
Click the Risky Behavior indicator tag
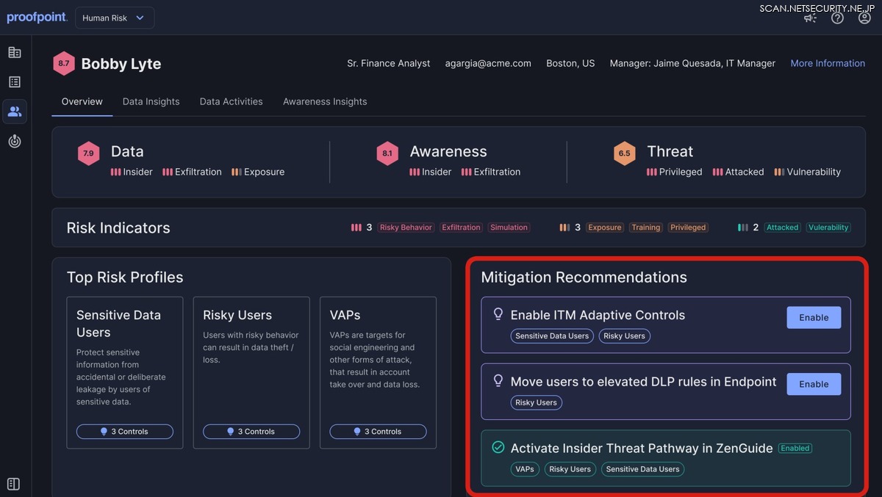406,228
